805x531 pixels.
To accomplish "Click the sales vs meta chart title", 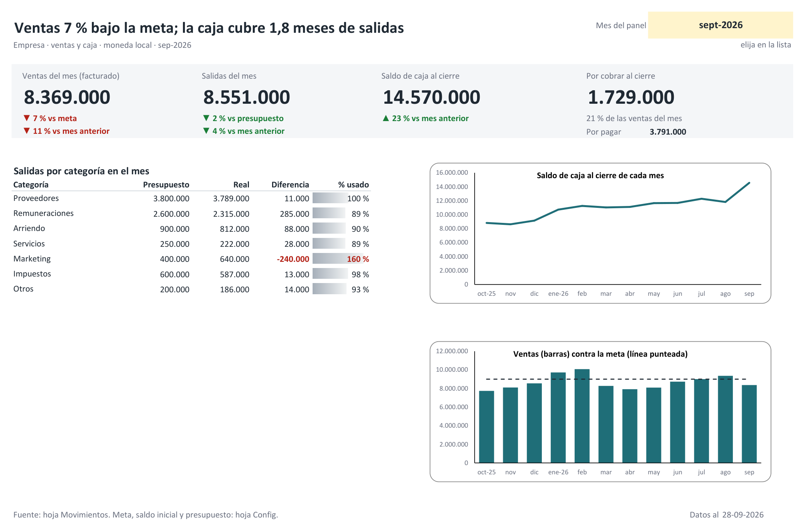I will pos(600,354).
